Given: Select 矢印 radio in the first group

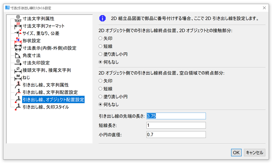Looking at the screenshot, I should (100, 38).
